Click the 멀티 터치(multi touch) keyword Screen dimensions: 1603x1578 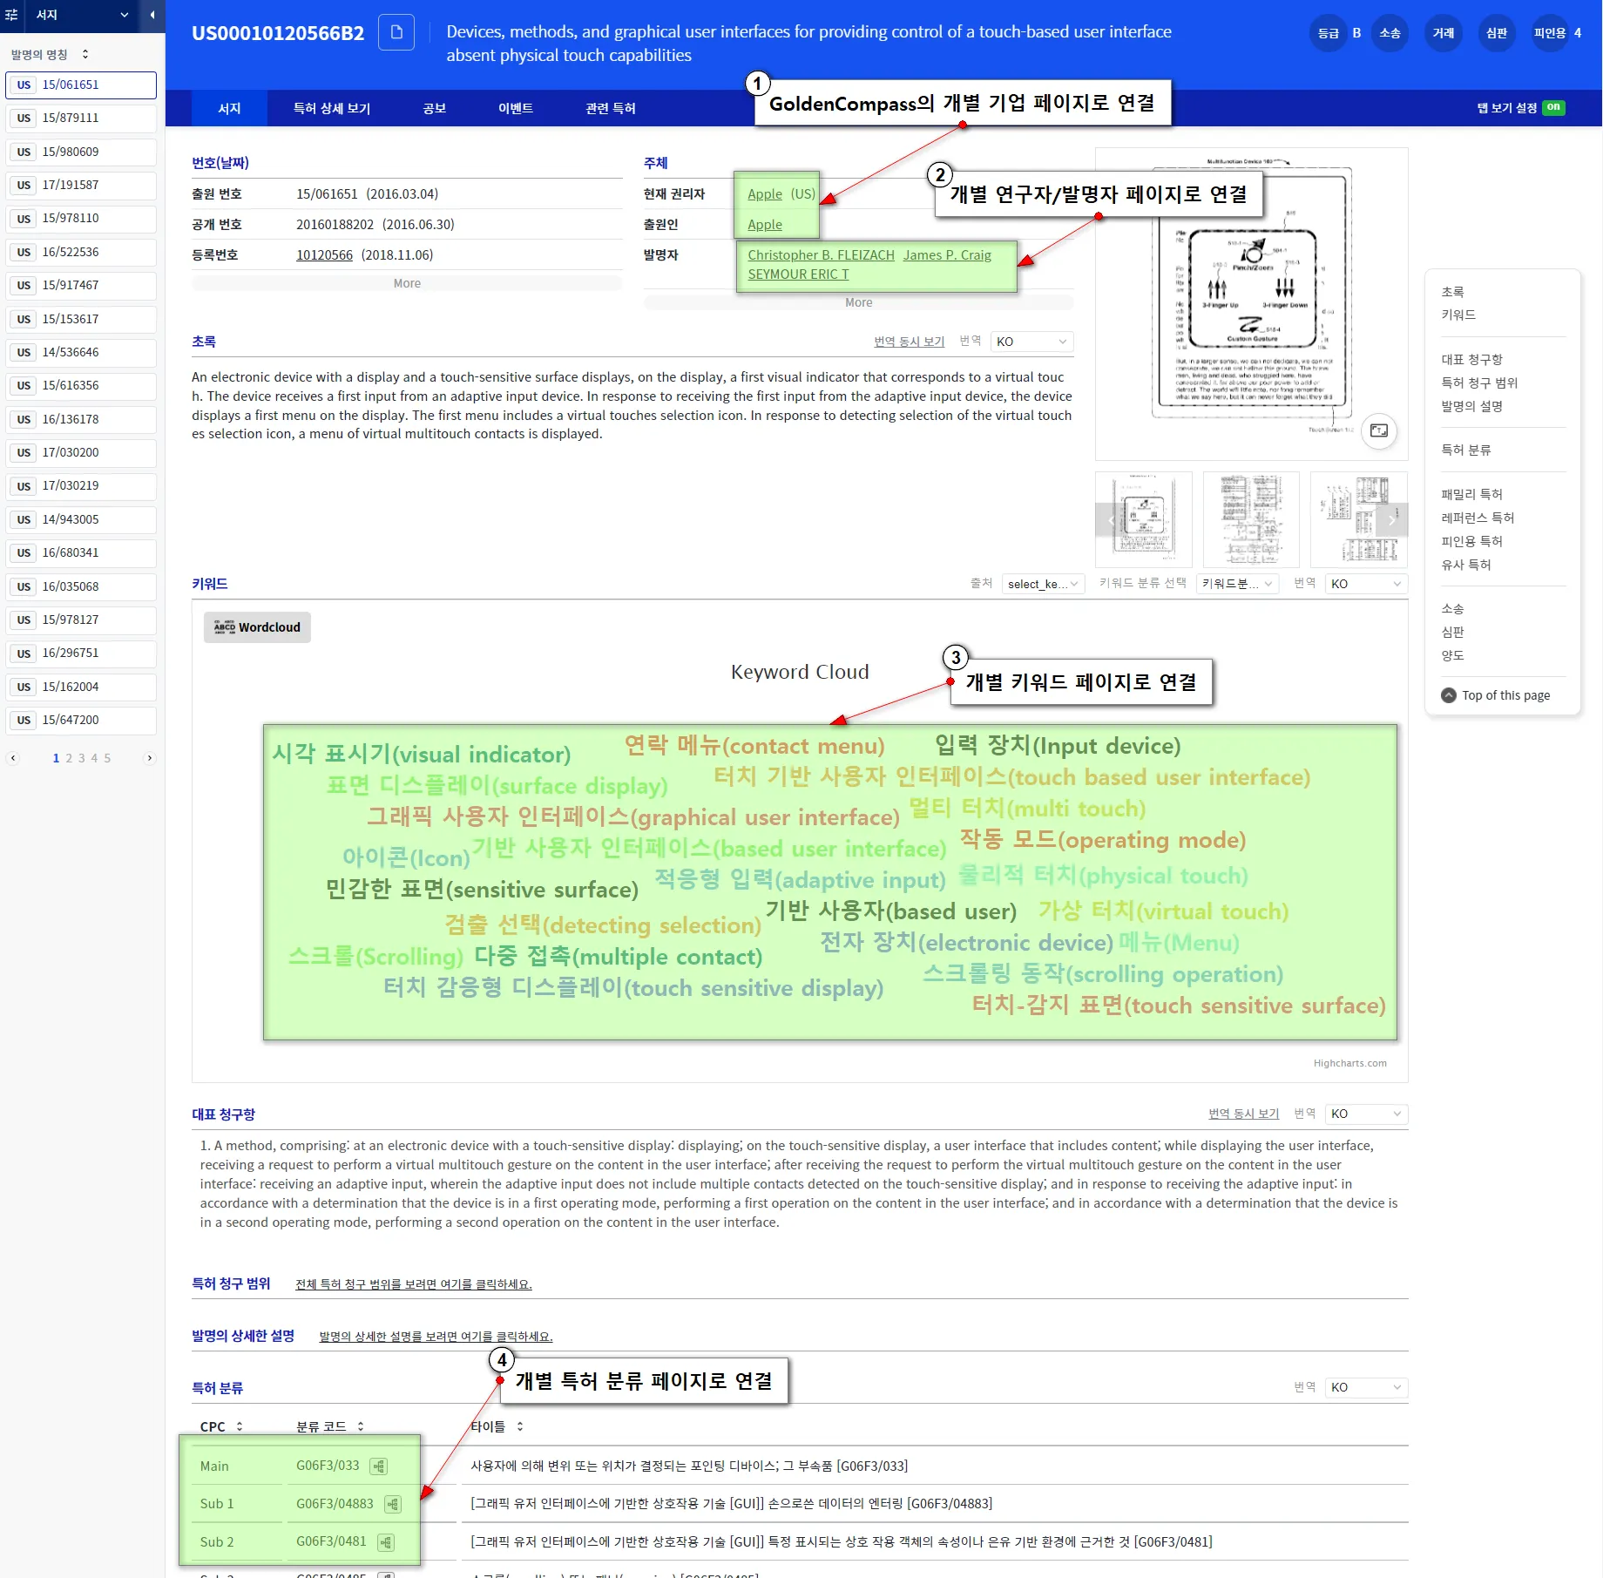(x=1027, y=809)
